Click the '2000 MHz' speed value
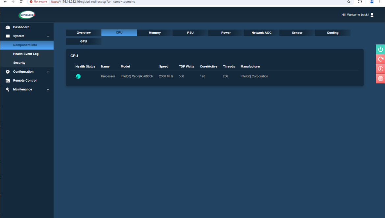385x218 pixels. click(x=166, y=76)
